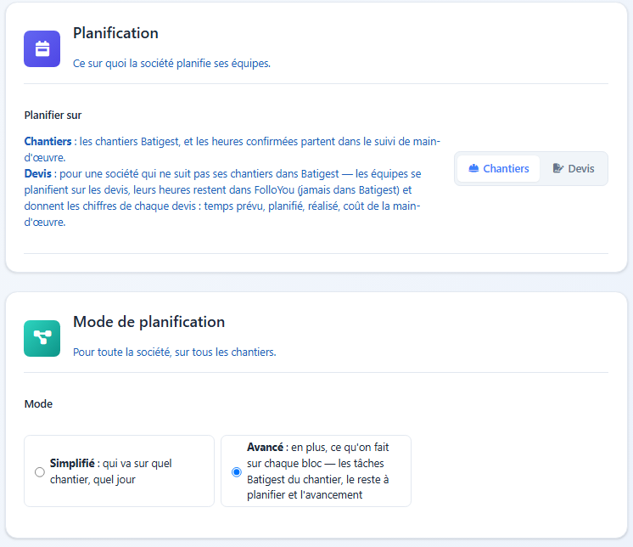Select the Simplifié radio button
Image resolution: width=633 pixels, height=547 pixels.
(40, 472)
